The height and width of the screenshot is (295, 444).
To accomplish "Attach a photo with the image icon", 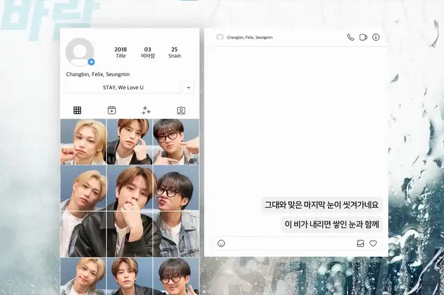I will coord(360,244).
